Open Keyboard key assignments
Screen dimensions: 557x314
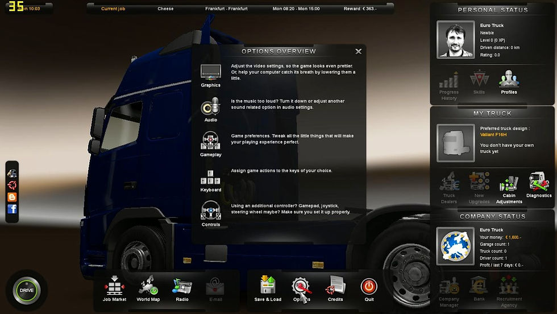[x=211, y=181]
